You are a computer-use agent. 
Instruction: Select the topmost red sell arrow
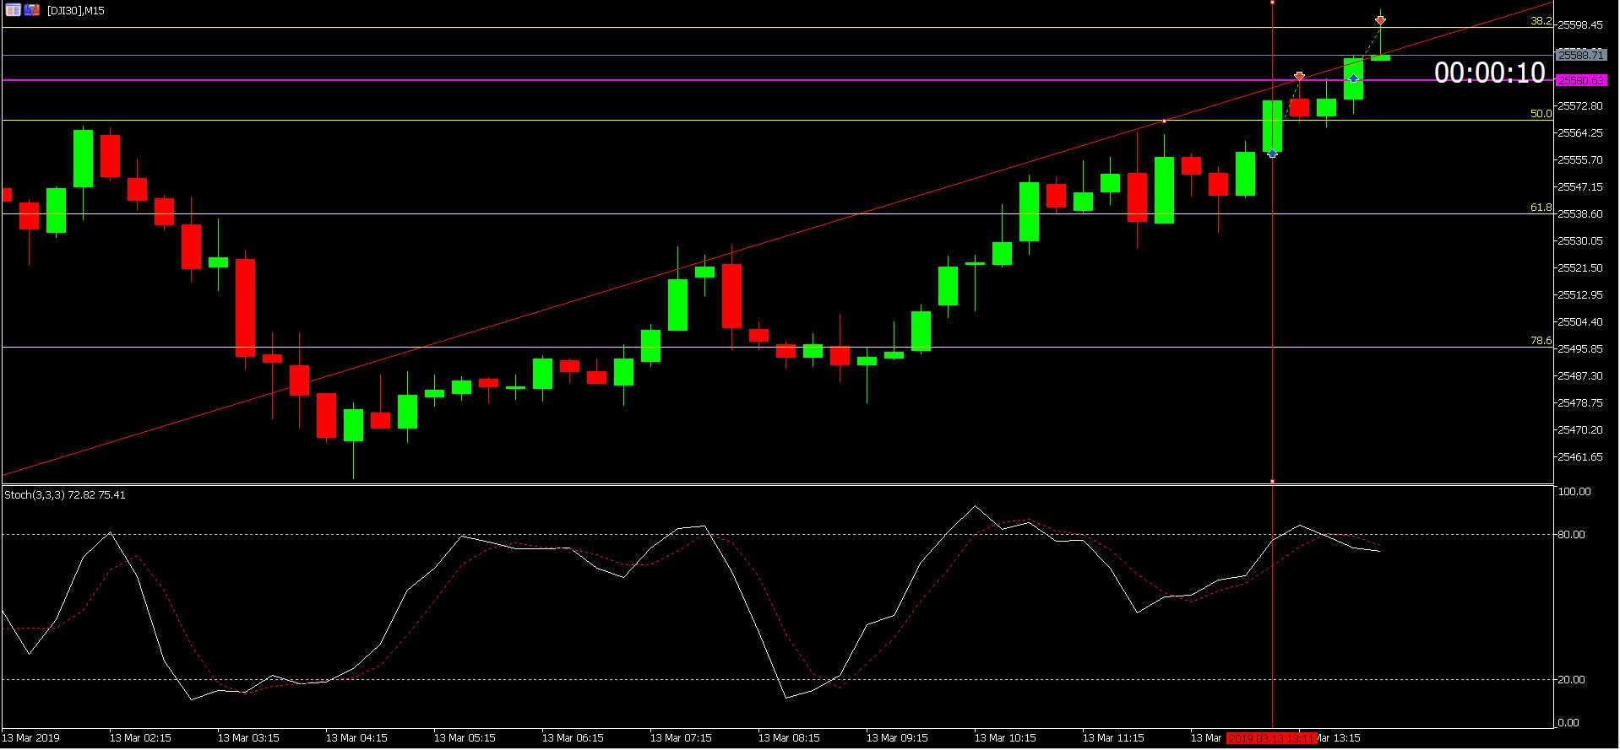pyautogui.click(x=1380, y=19)
